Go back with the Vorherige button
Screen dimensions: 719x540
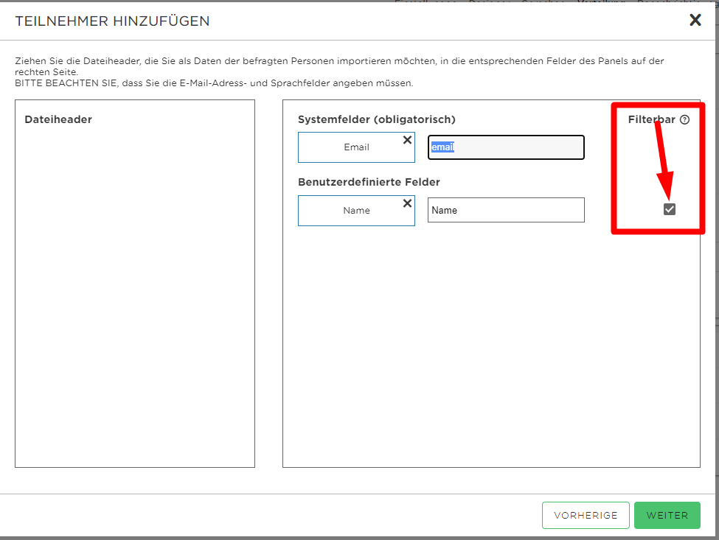tap(586, 515)
